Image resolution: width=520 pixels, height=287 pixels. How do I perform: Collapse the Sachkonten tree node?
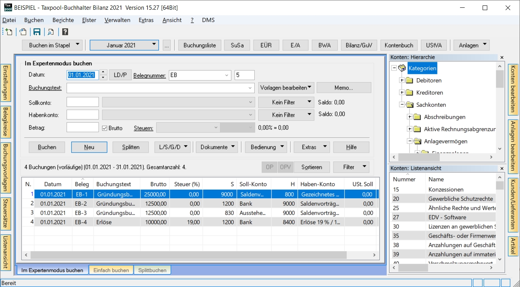pyautogui.click(x=402, y=105)
